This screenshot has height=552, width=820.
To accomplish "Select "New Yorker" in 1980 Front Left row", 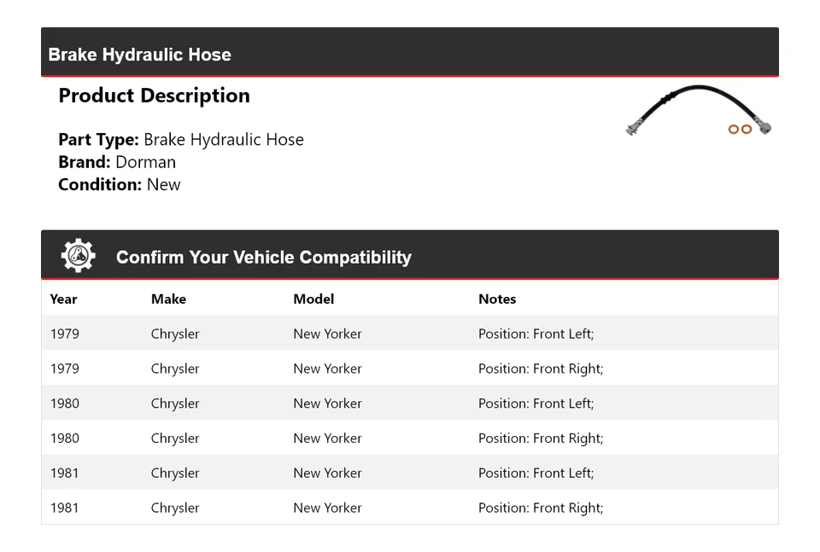I will (327, 404).
